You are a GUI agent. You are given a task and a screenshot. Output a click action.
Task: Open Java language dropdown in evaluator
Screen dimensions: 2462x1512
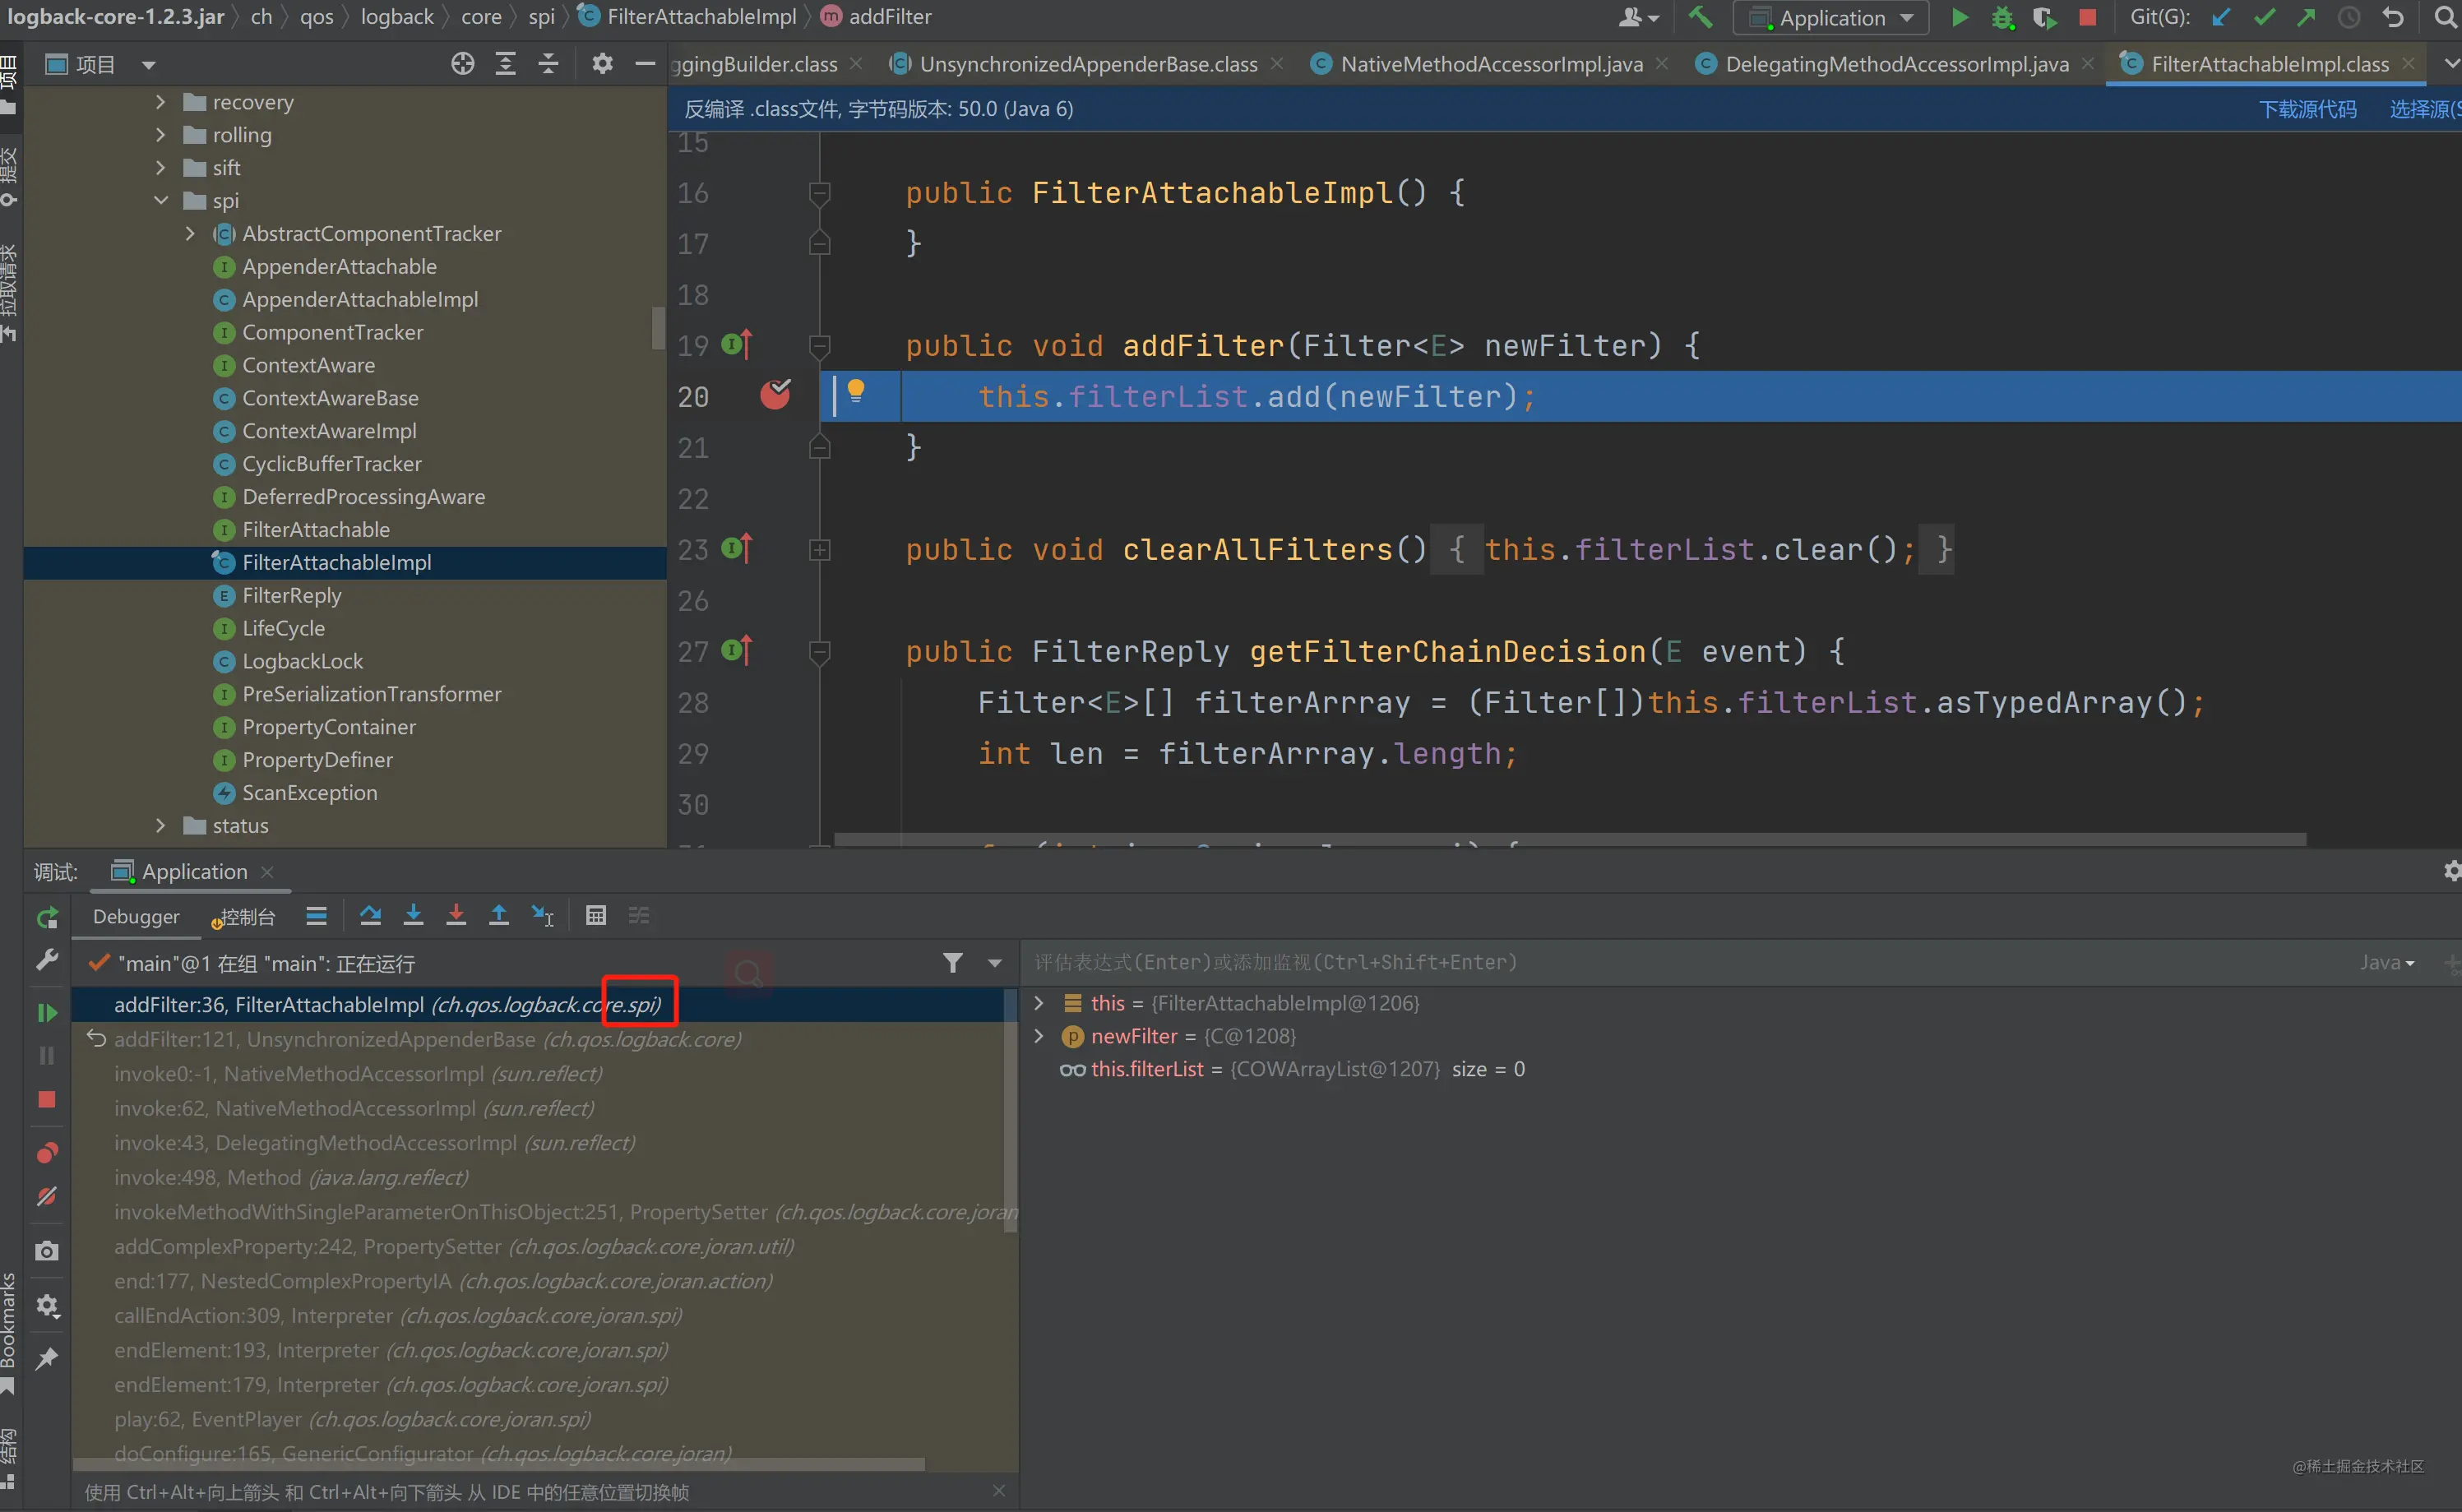pos(2387,963)
